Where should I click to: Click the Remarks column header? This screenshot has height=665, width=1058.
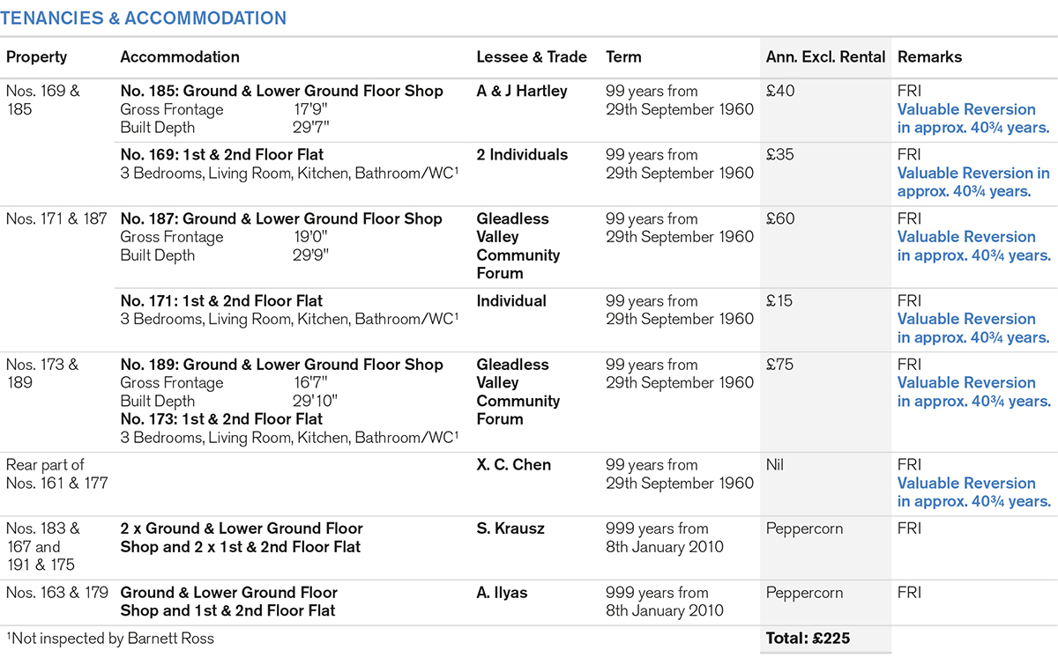tap(929, 57)
